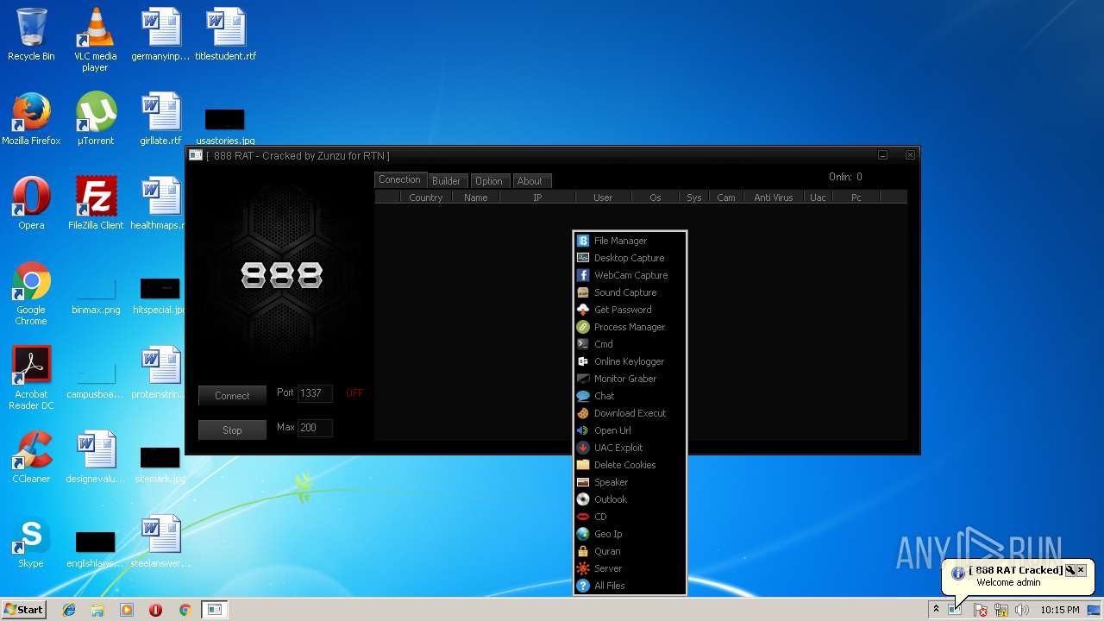Click the Windows Start button

(23, 610)
